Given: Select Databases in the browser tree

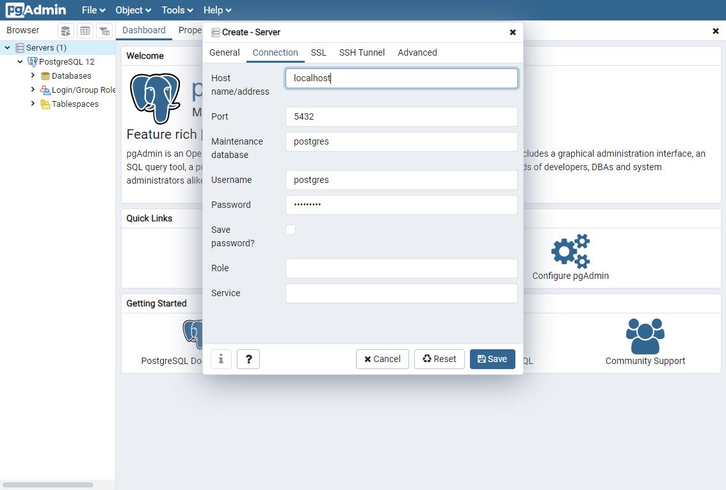Looking at the screenshot, I should coord(71,76).
